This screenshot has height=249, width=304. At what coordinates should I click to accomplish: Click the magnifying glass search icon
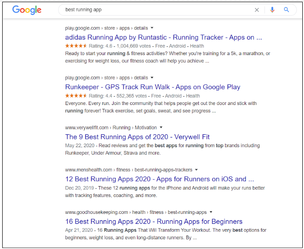coord(286,10)
